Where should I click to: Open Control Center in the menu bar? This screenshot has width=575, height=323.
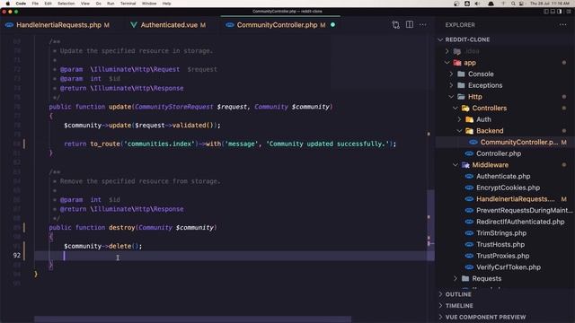tap(521, 4)
